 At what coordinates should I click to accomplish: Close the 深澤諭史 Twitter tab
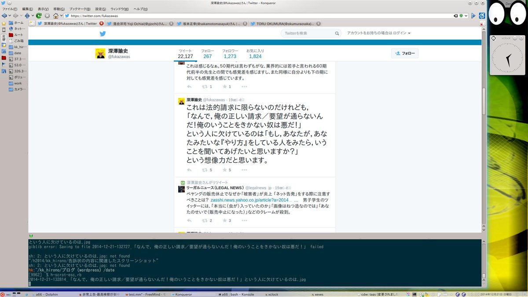coord(102,24)
